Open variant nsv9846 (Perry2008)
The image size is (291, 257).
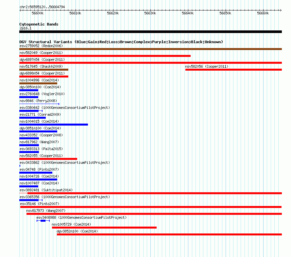point(38,101)
